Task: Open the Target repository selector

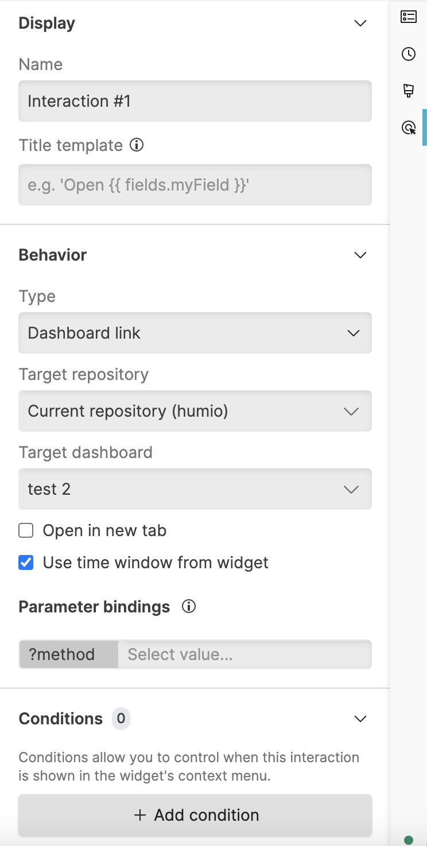Action: (x=195, y=411)
